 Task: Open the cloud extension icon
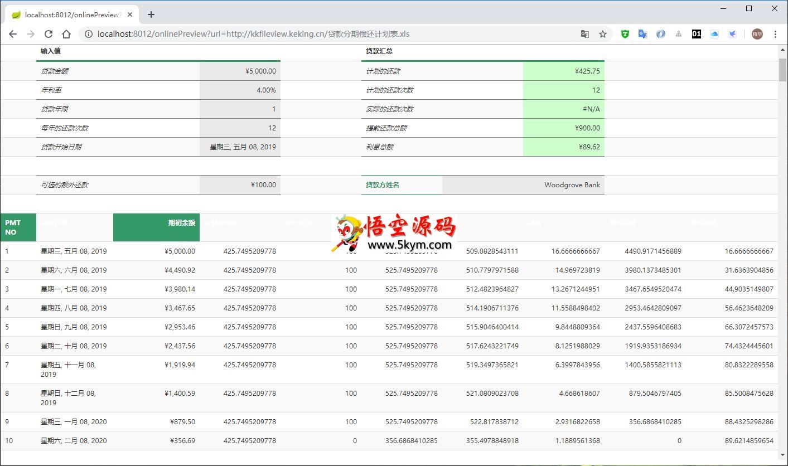click(714, 34)
